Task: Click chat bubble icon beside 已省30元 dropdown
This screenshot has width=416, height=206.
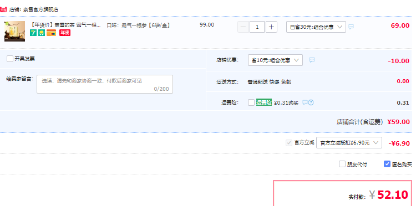Action: (x=351, y=27)
